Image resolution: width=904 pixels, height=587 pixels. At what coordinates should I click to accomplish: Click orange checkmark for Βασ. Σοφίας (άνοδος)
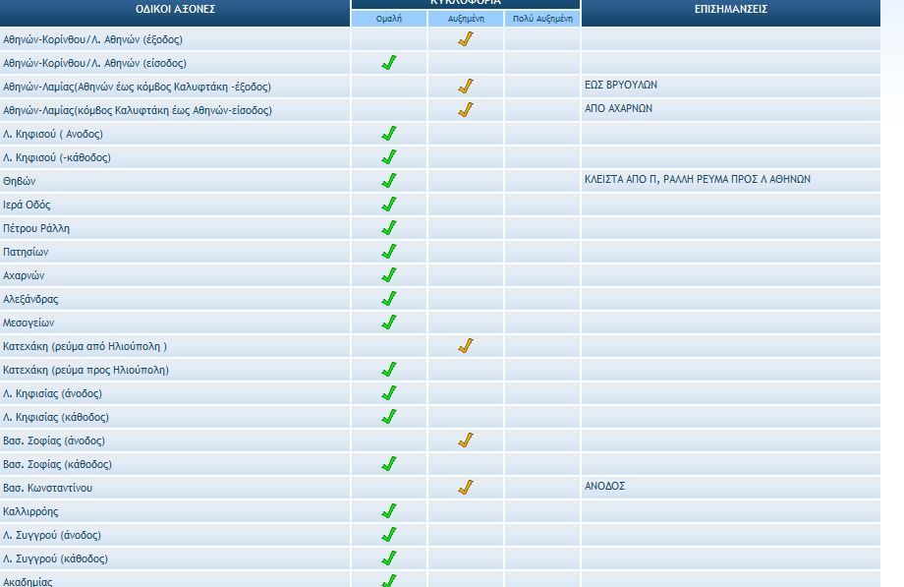(466, 440)
